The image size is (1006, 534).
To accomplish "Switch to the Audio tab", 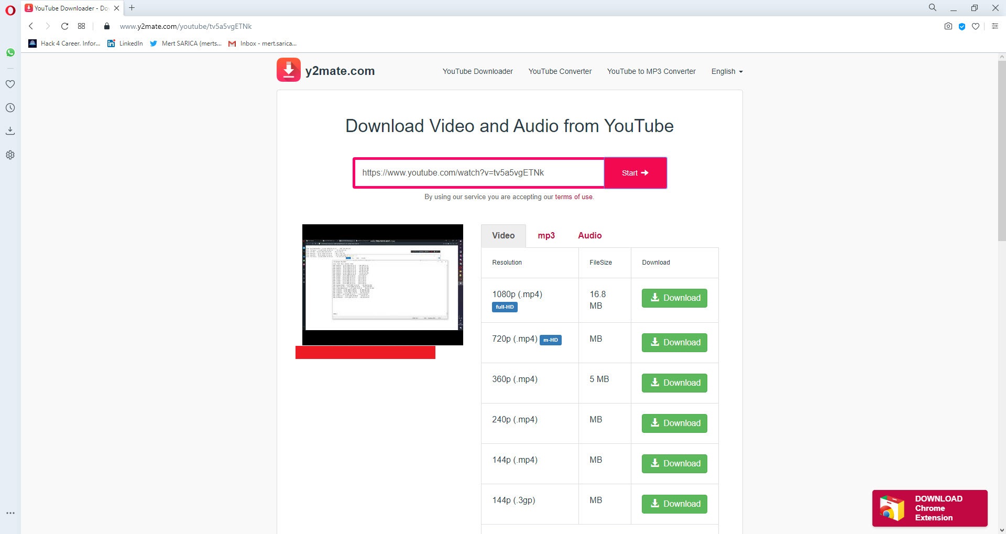I will click(589, 236).
